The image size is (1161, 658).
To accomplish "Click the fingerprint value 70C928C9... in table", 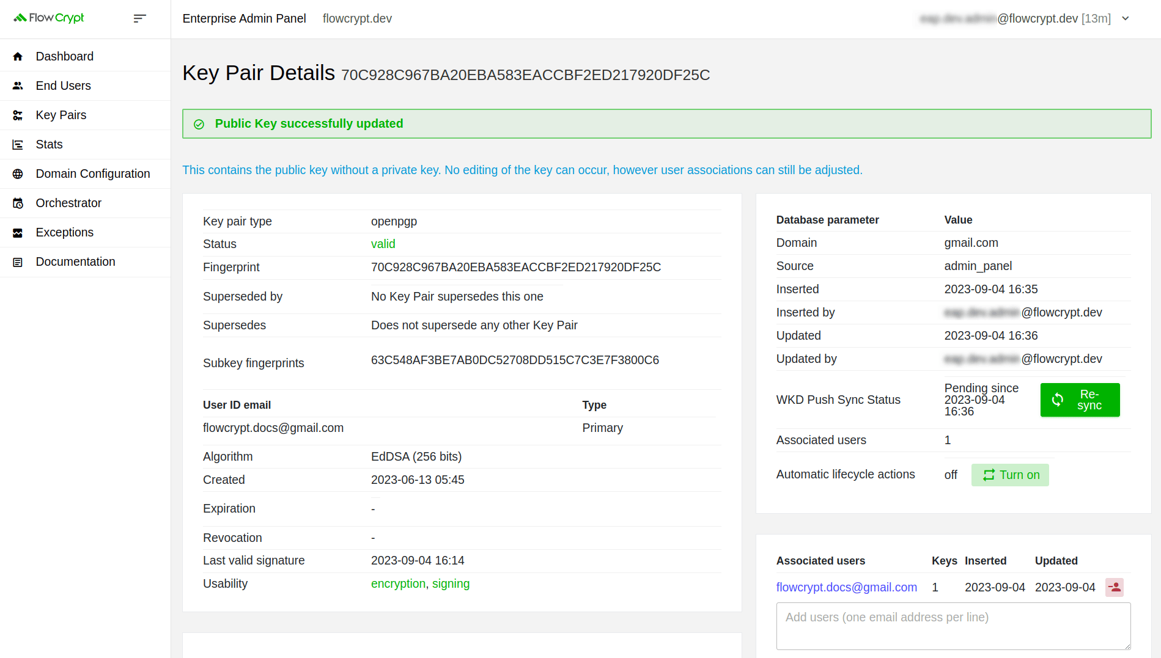I will pos(516,267).
